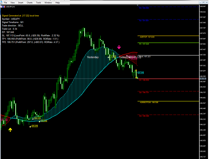Click the red S1 support level label
The height and width of the screenshot is (159, 212).
click(x=144, y=80)
